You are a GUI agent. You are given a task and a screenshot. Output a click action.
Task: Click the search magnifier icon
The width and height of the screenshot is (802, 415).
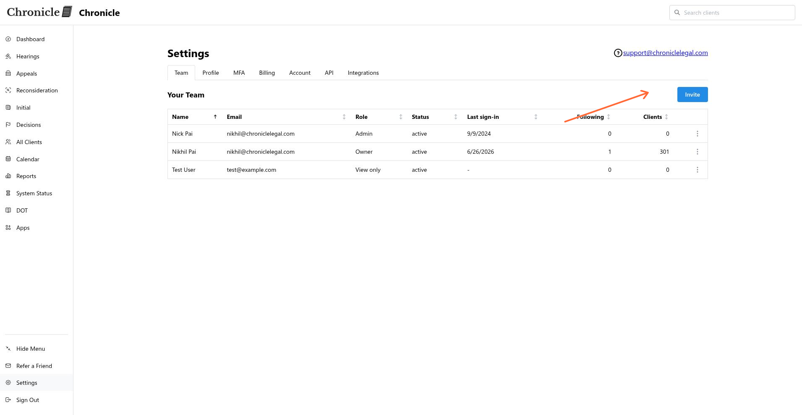click(677, 13)
